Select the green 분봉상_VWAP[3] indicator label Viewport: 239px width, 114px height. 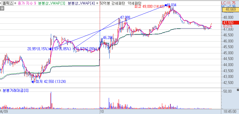52,3
